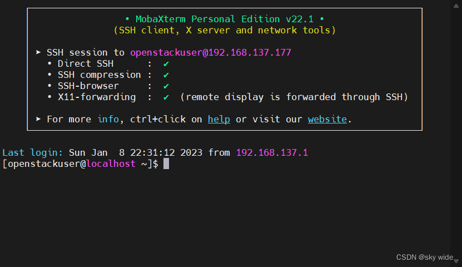Click the scrollbar down arrow

coord(456,261)
